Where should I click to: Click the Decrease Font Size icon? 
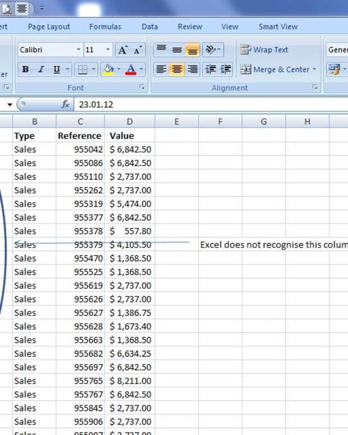[x=138, y=50]
